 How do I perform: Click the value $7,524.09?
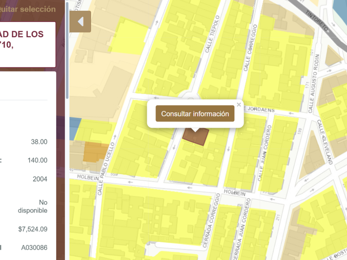tap(33, 229)
